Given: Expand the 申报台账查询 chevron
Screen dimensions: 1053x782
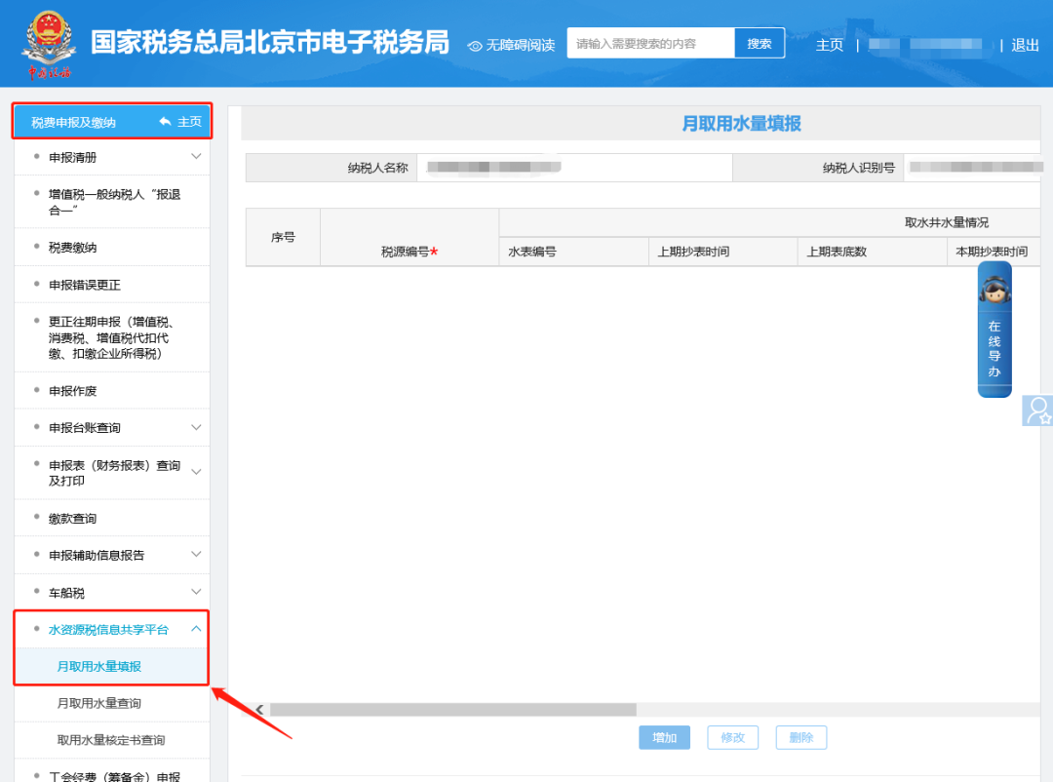Looking at the screenshot, I should click(196, 427).
